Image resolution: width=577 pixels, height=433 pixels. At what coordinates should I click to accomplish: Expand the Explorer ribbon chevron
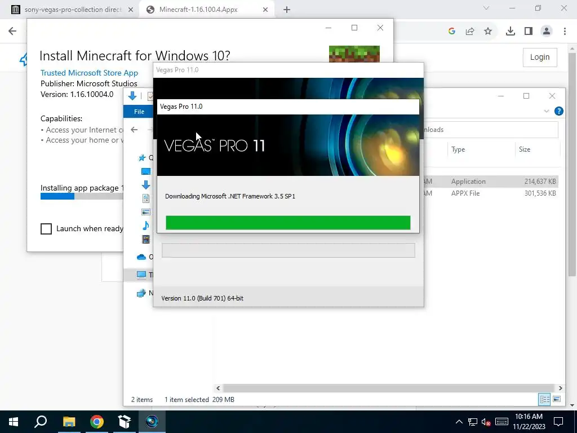coord(547,111)
